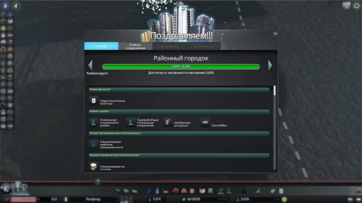Click the blue round button in the top left corner
This screenshot has width=362, height=203.
click(x=5, y=6)
